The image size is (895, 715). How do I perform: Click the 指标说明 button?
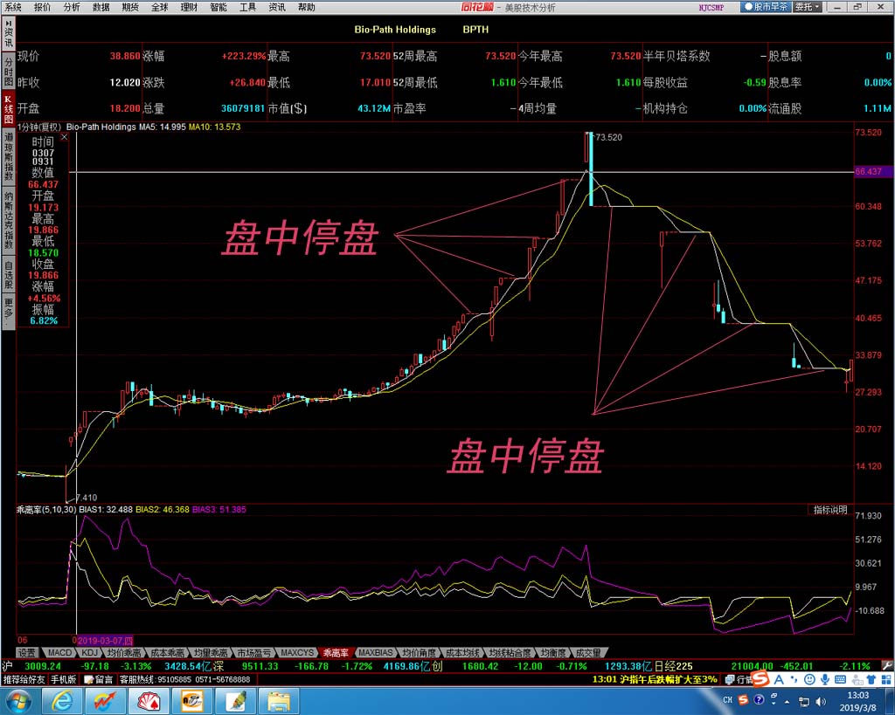[830, 510]
